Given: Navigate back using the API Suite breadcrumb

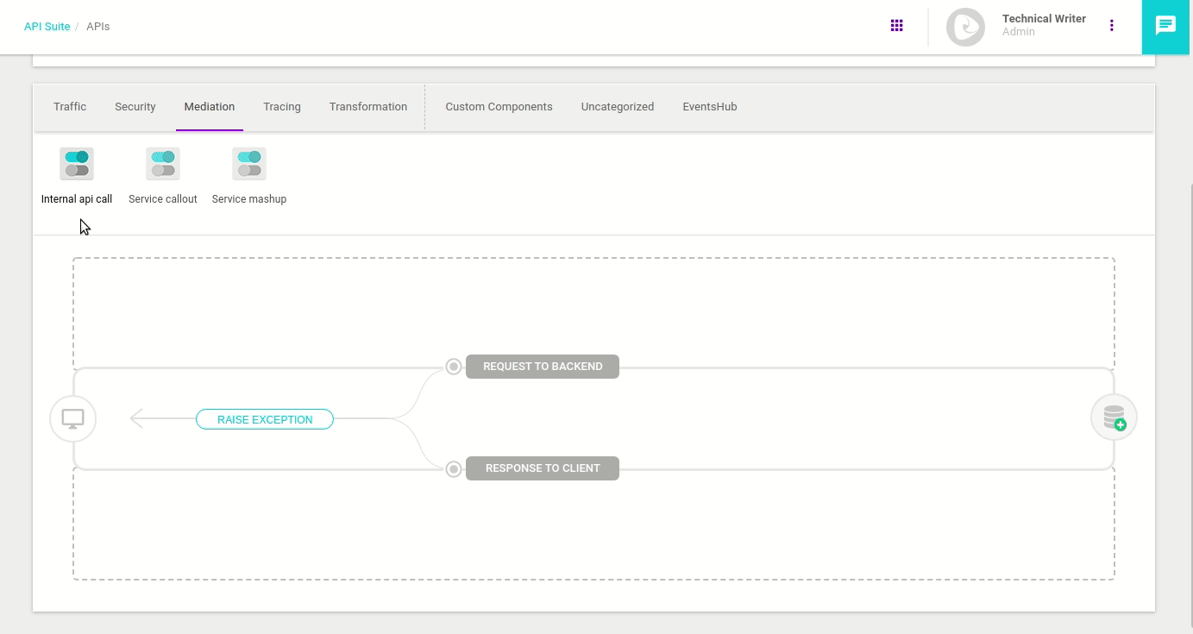Looking at the screenshot, I should tap(47, 26).
